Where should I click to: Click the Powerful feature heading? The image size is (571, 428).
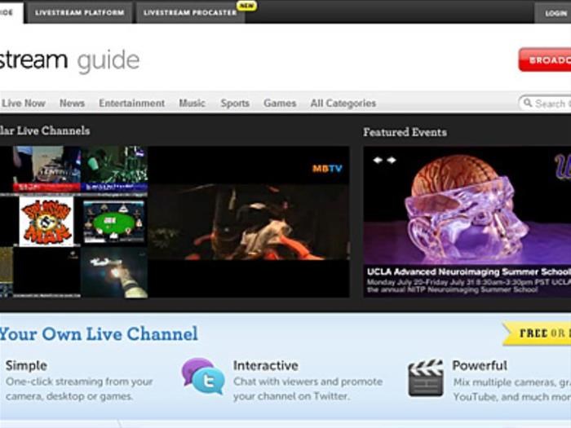click(x=480, y=365)
